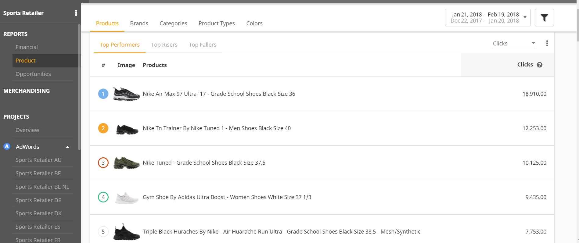Image resolution: width=579 pixels, height=243 pixels.
Task: Open the Clicks metric dropdown
Action: click(514, 44)
